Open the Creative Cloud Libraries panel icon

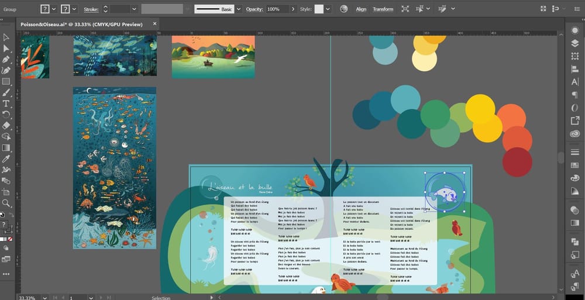[x=575, y=133]
